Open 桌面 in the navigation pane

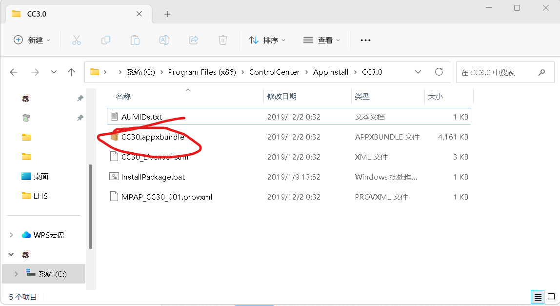40,176
